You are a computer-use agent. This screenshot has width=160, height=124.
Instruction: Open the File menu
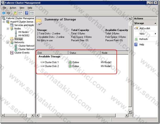coord(4,8)
